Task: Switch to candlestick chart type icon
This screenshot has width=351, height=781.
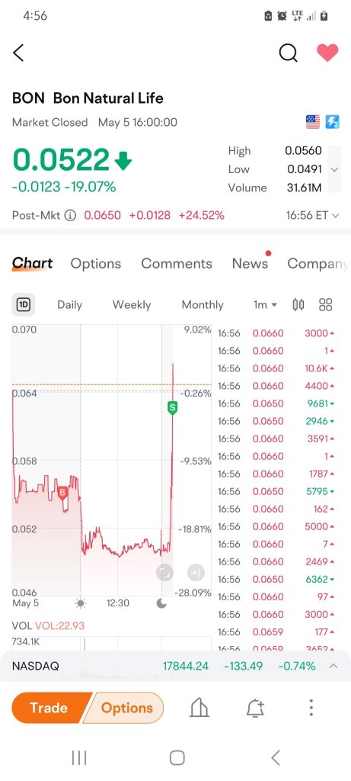Action: pos(298,305)
